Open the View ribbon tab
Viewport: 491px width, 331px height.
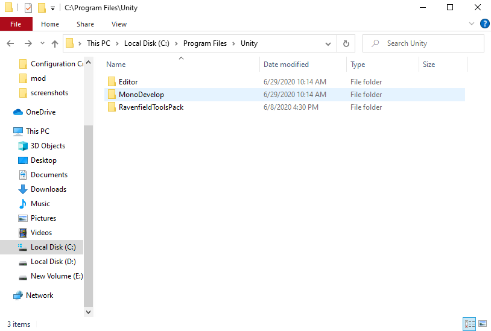click(x=119, y=24)
